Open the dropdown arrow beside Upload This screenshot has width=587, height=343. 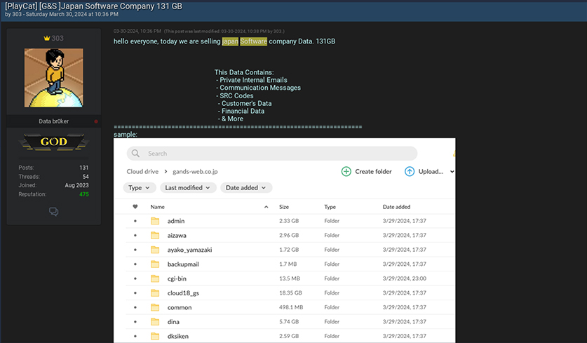[x=452, y=172]
